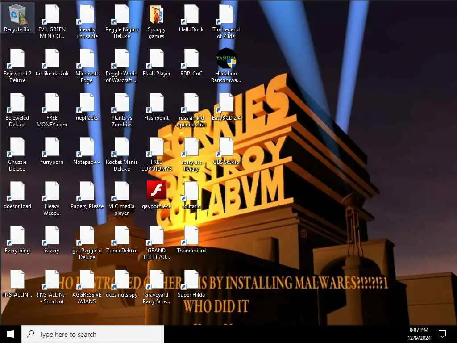The height and width of the screenshot is (343, 457).
Task: Select the Thunderbird shortcut
Action: (x=191, y=240)
